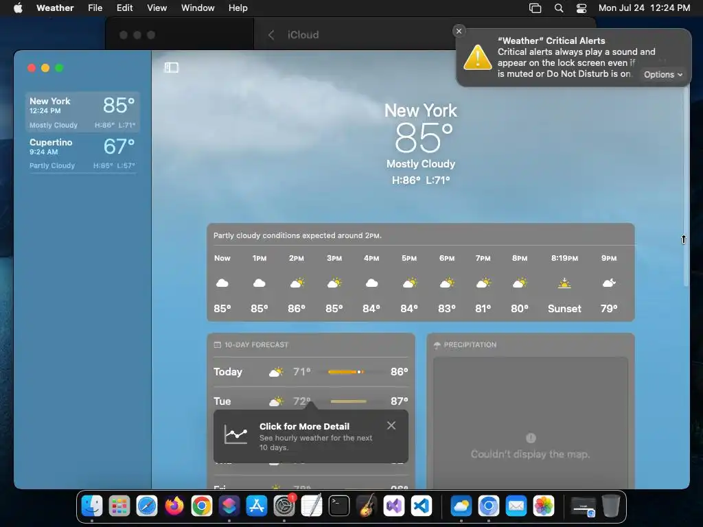This screenshot has width=703, height=527.
Task: Dismiss the Critical Alerts notification
Action: point(459,31)
